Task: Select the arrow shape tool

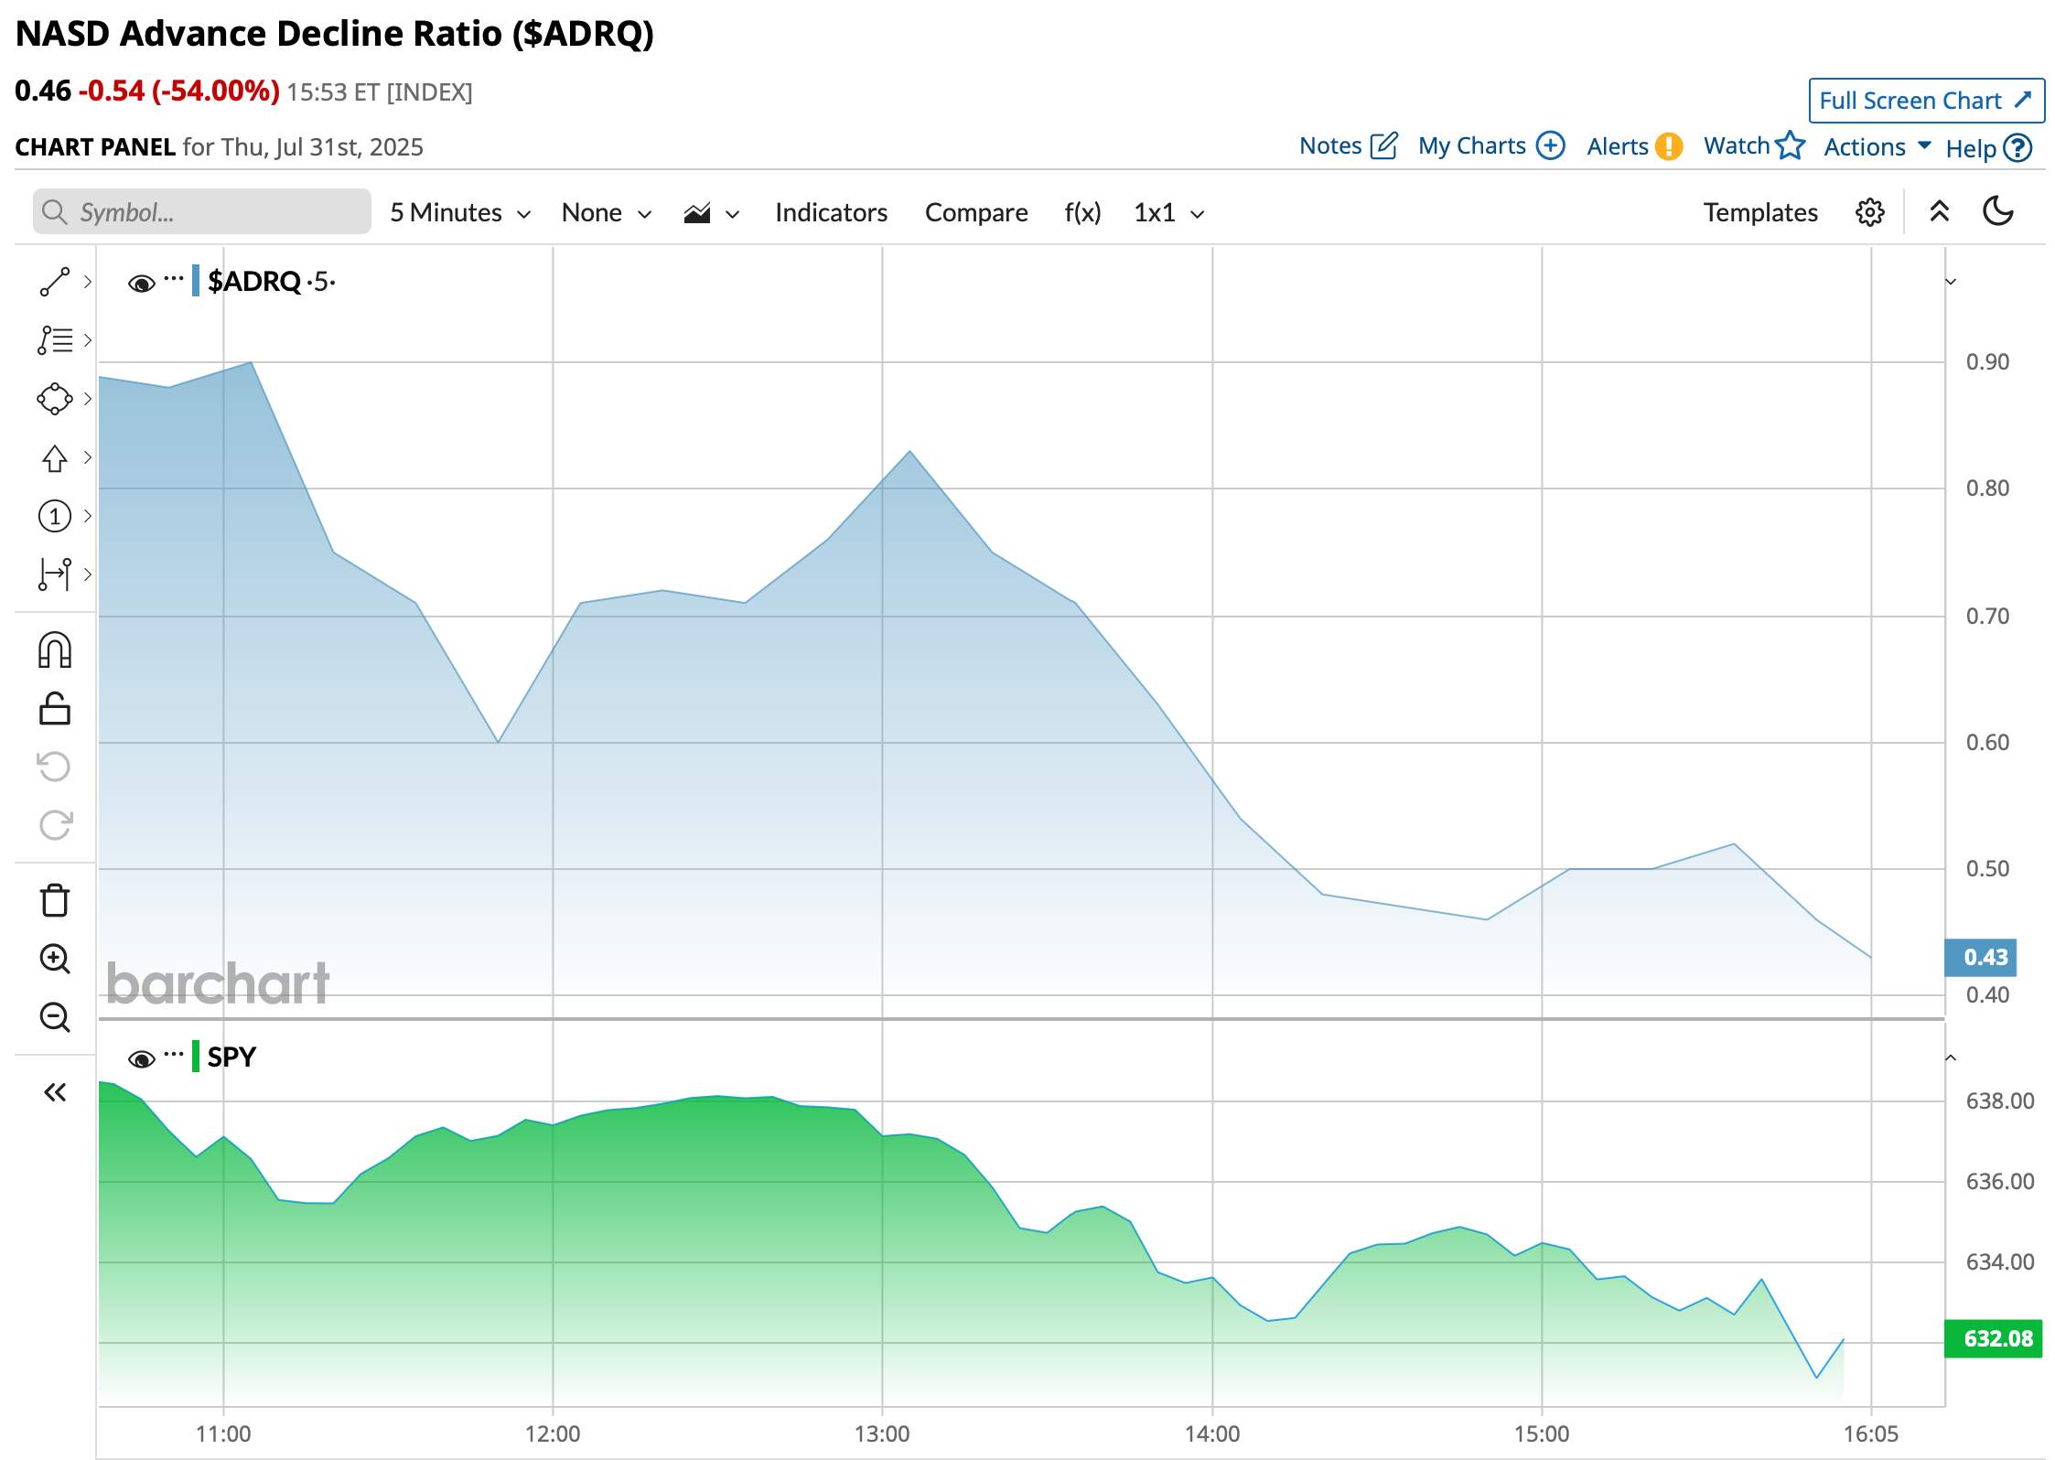Action: point(55,457)
